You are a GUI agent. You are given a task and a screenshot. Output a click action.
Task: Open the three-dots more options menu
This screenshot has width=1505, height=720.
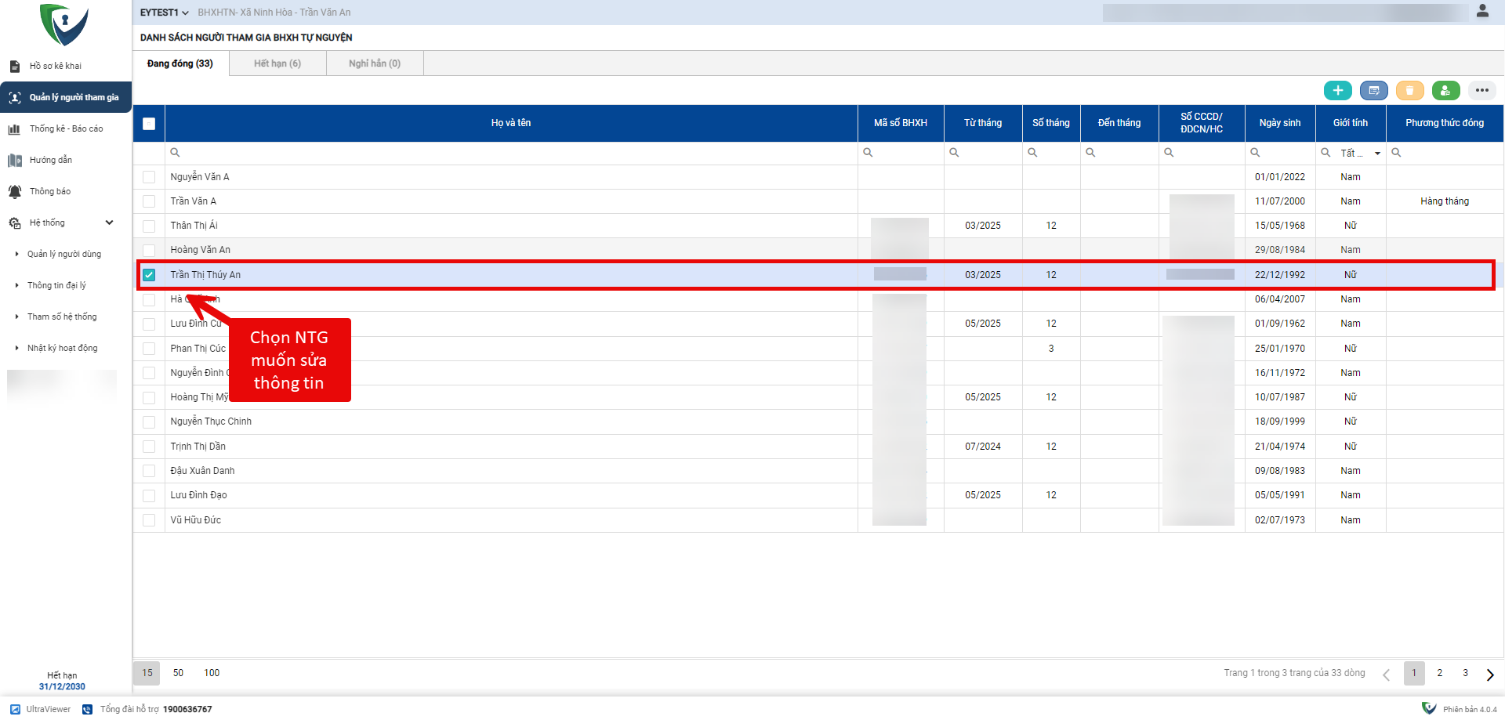point(1481,91)
